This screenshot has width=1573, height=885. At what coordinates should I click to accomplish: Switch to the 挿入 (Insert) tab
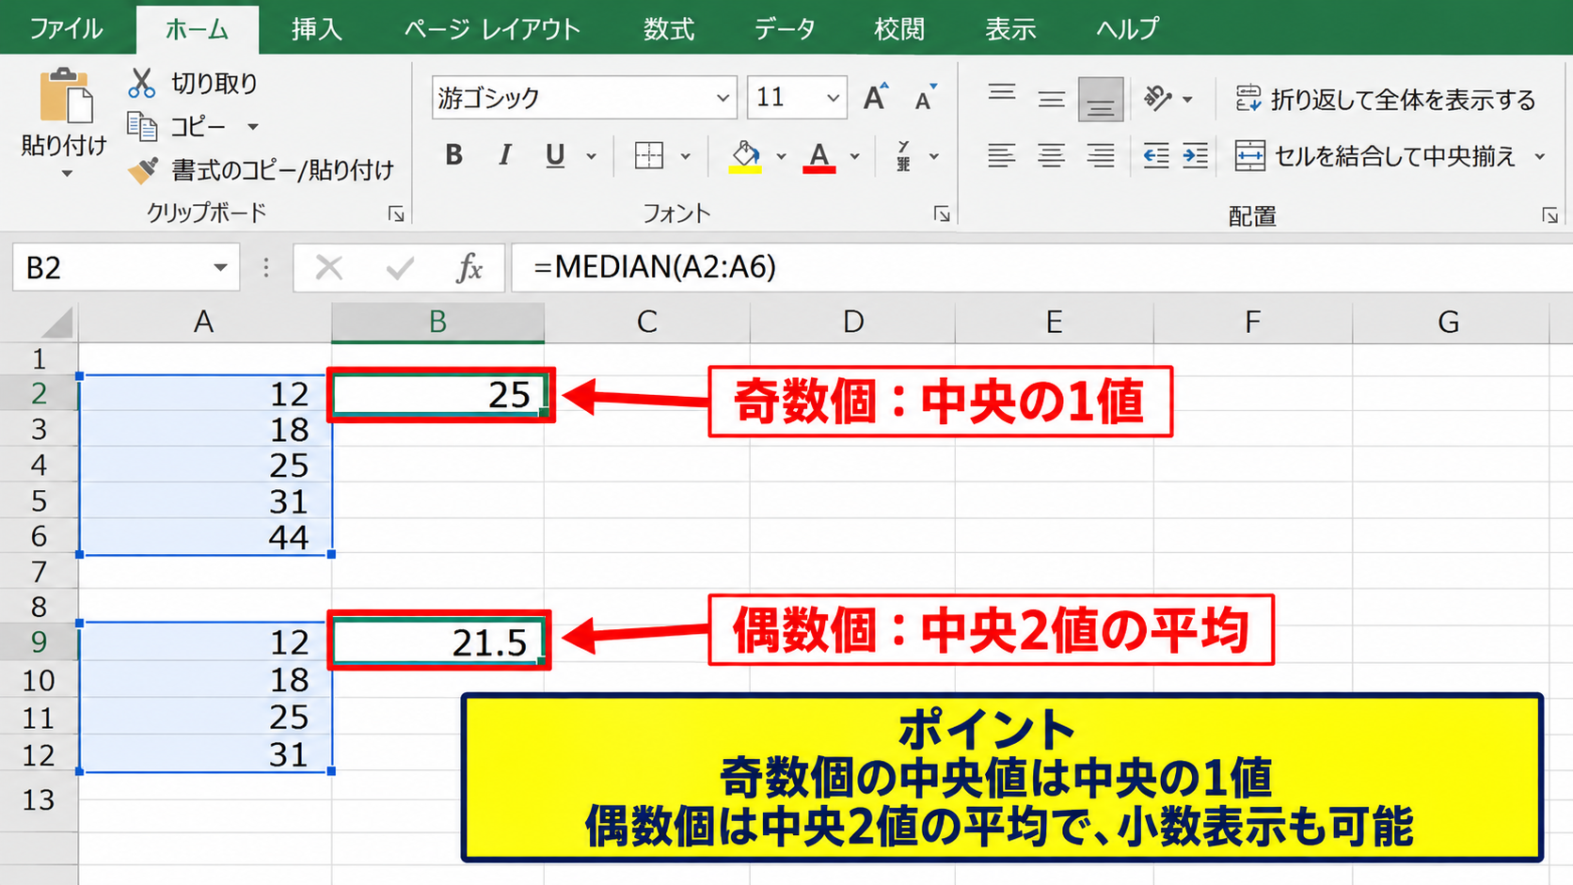tap(316, 28)
